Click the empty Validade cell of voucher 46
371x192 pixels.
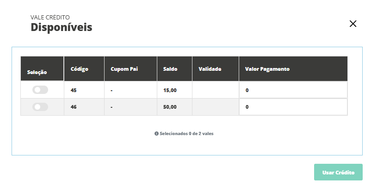pos(215,107)
